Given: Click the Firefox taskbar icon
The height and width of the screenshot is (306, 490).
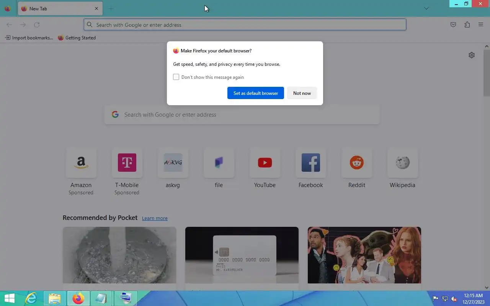Looking at the screenshot, I should [x=78, y=298].
